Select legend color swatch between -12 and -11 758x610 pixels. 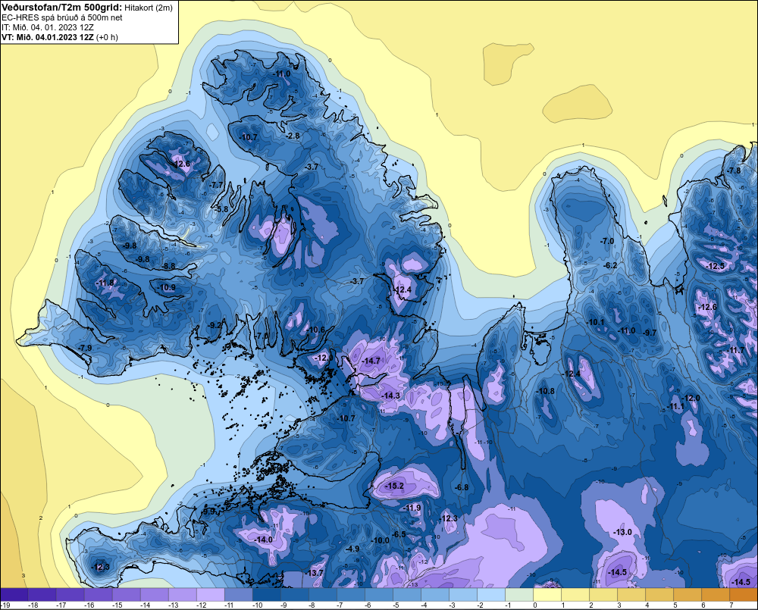(210, 594)
